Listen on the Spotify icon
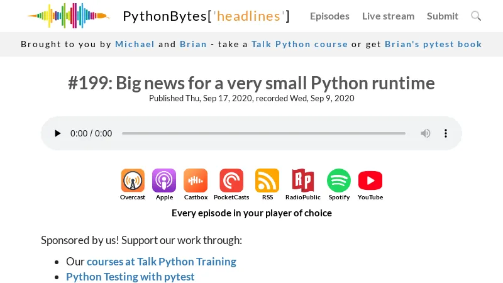503x283 pixels. [339, 181]
